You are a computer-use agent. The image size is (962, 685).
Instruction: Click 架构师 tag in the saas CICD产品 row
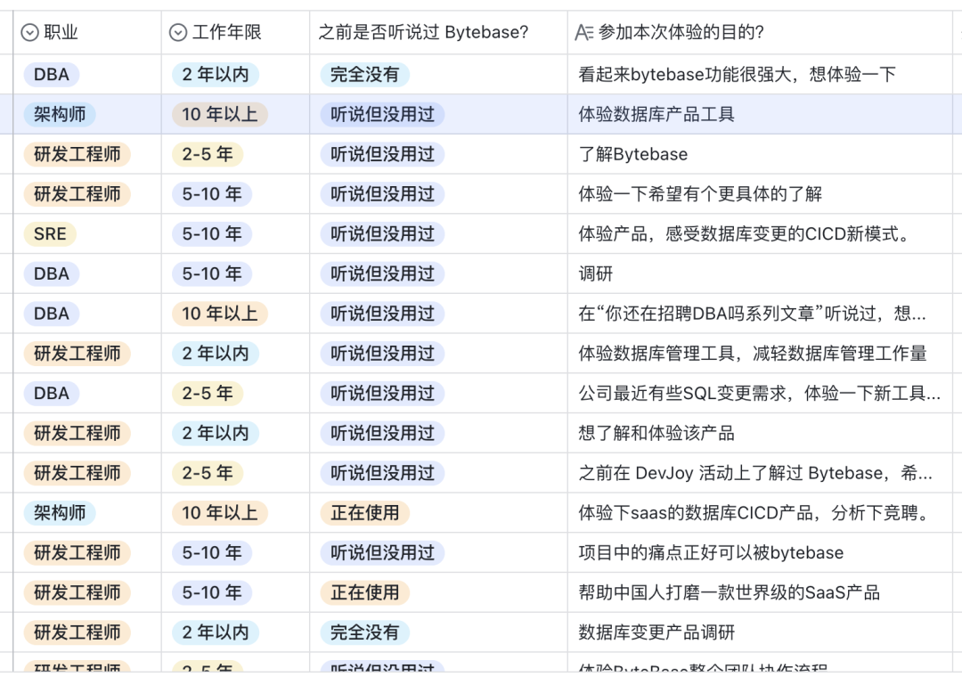click(x=60, y=513)
